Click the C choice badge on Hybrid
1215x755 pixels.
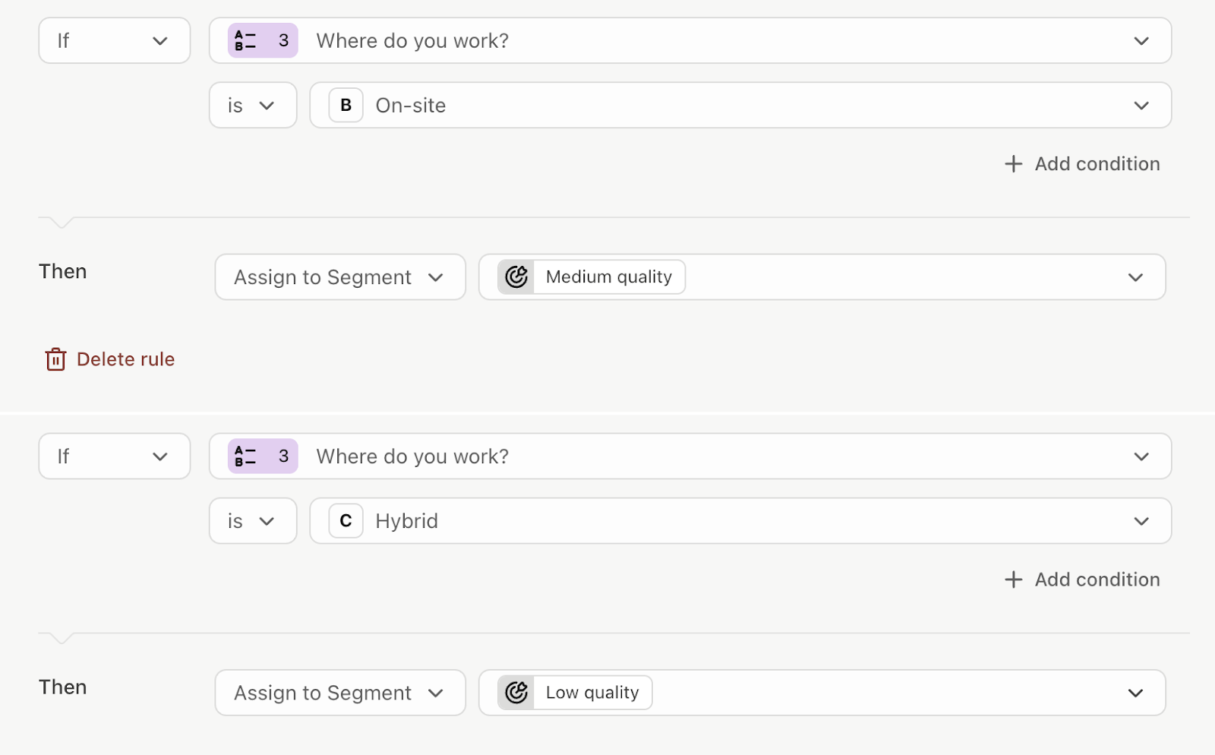click(346, 521)
